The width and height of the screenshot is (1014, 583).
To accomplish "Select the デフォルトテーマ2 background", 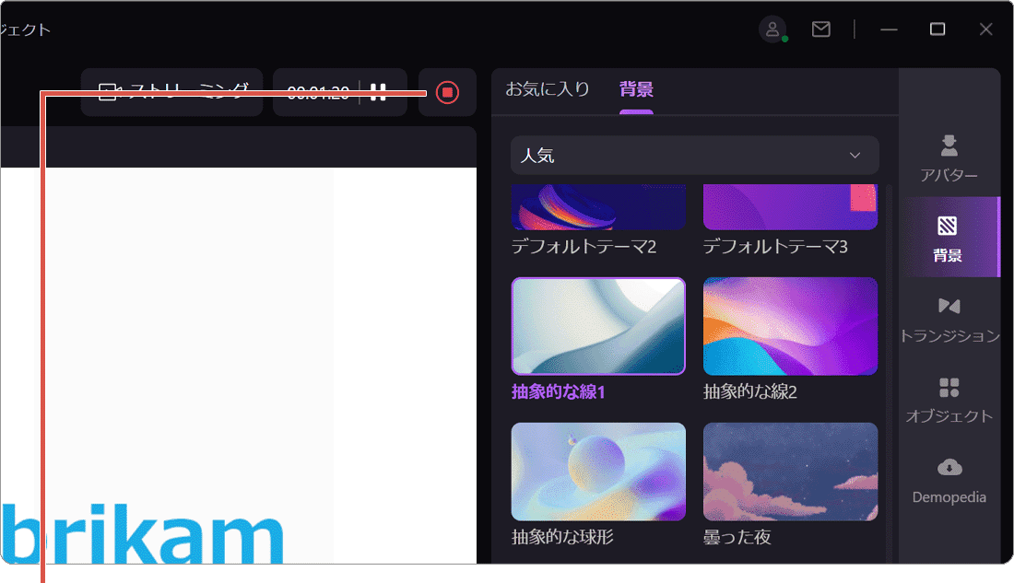I will pos(598,205).
